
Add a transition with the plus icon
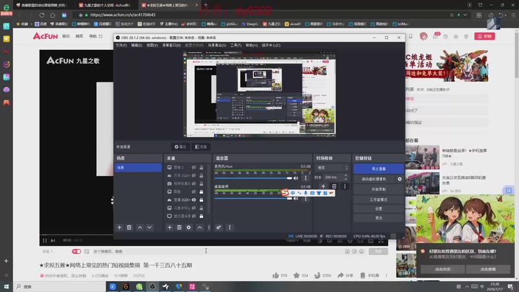coord(323,186)
